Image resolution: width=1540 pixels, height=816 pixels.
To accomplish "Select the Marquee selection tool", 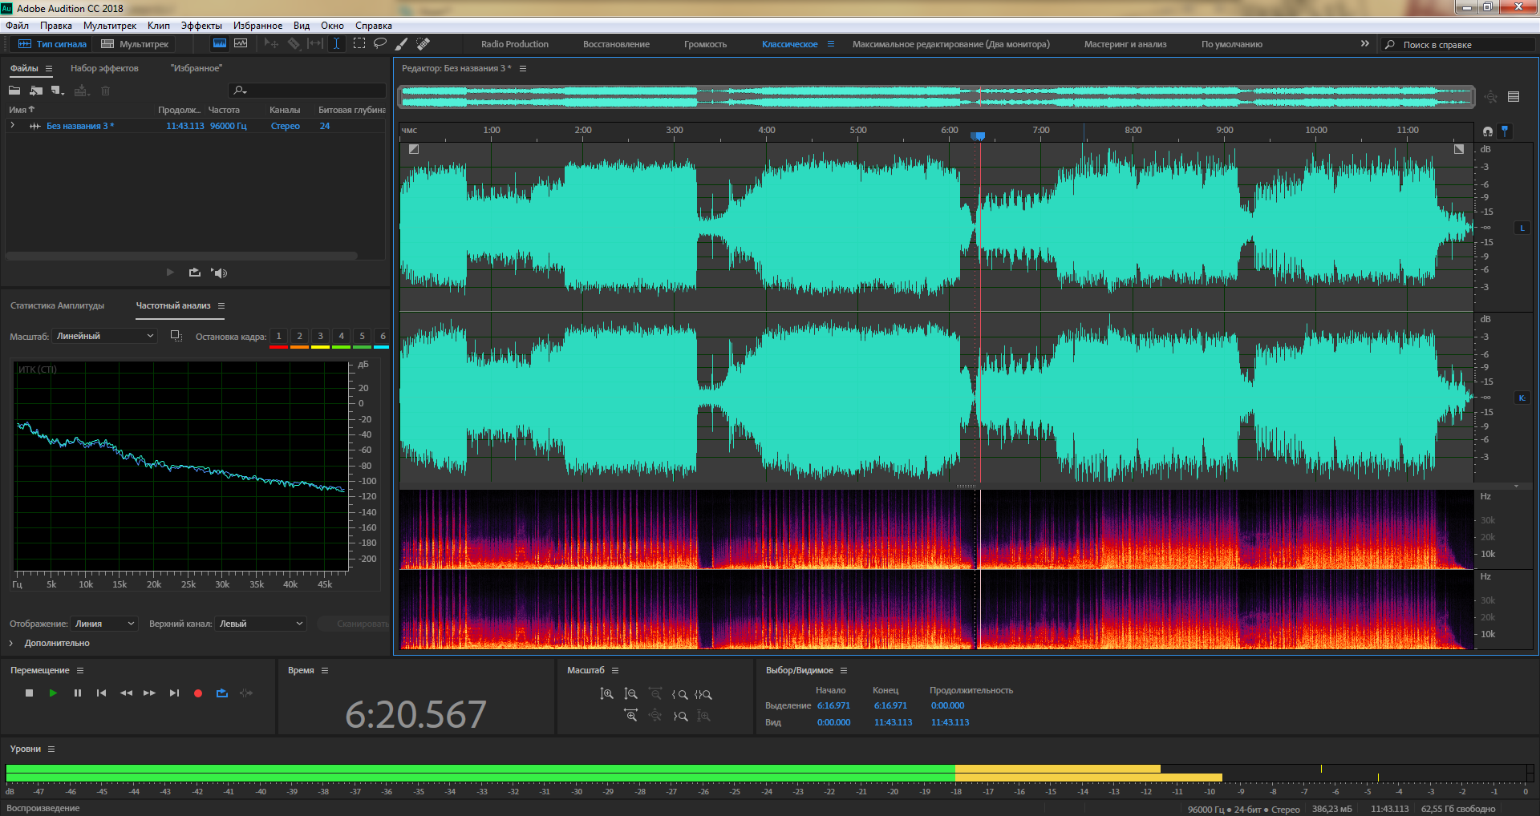I will coord(359,44).
